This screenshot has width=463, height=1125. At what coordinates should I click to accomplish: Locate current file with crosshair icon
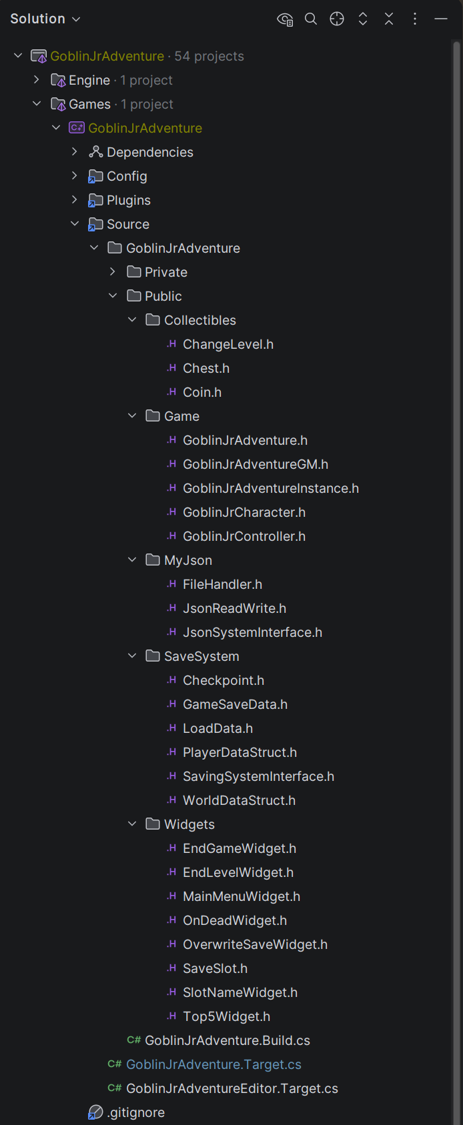(337, 19)
